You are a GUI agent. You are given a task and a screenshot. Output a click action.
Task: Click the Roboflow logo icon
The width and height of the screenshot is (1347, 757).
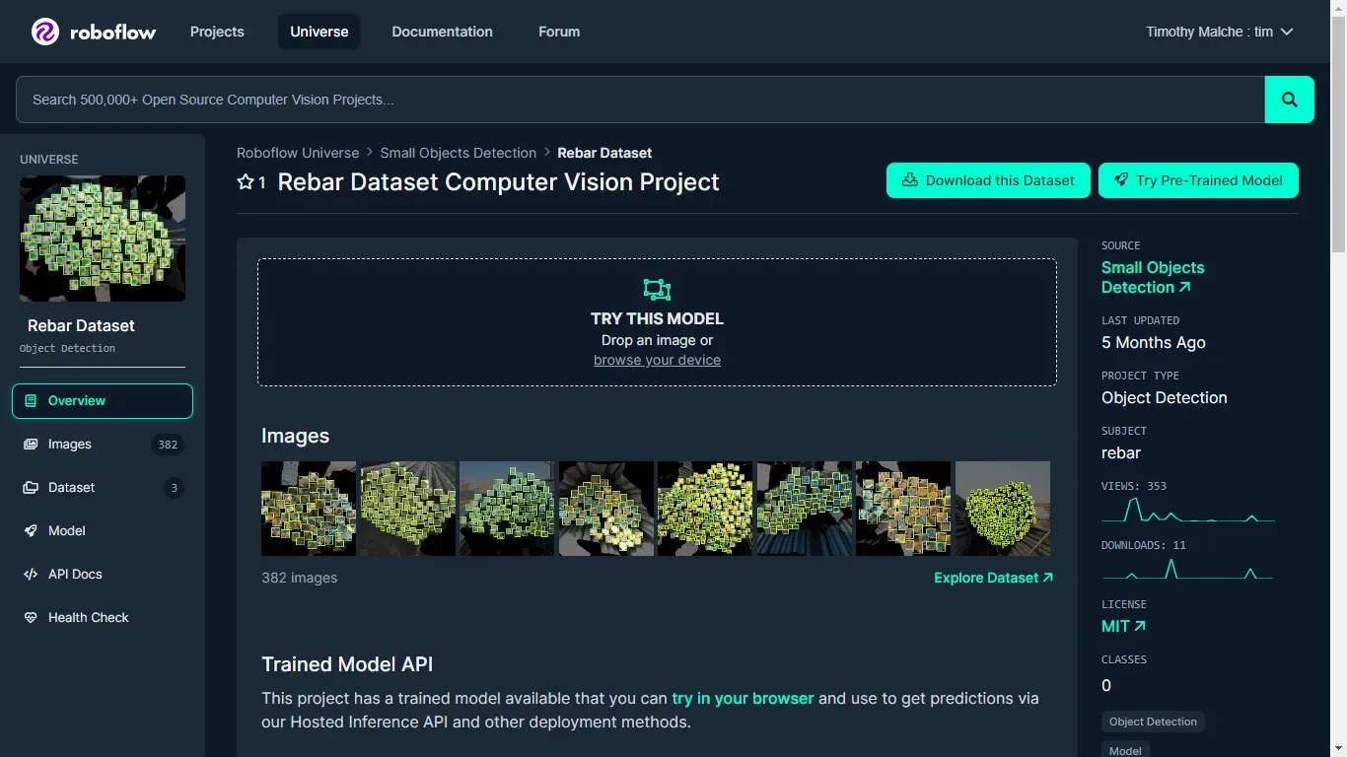pyautogui.click(x=43, y=31)
